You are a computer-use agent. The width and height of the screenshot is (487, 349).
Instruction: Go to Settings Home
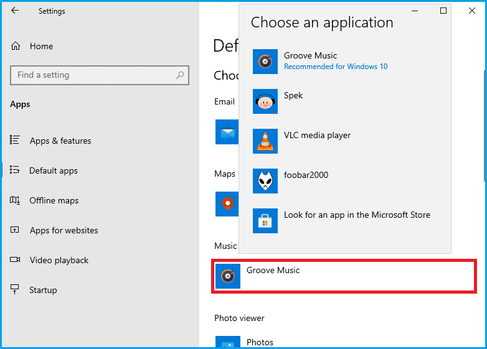tap(41, 46)
